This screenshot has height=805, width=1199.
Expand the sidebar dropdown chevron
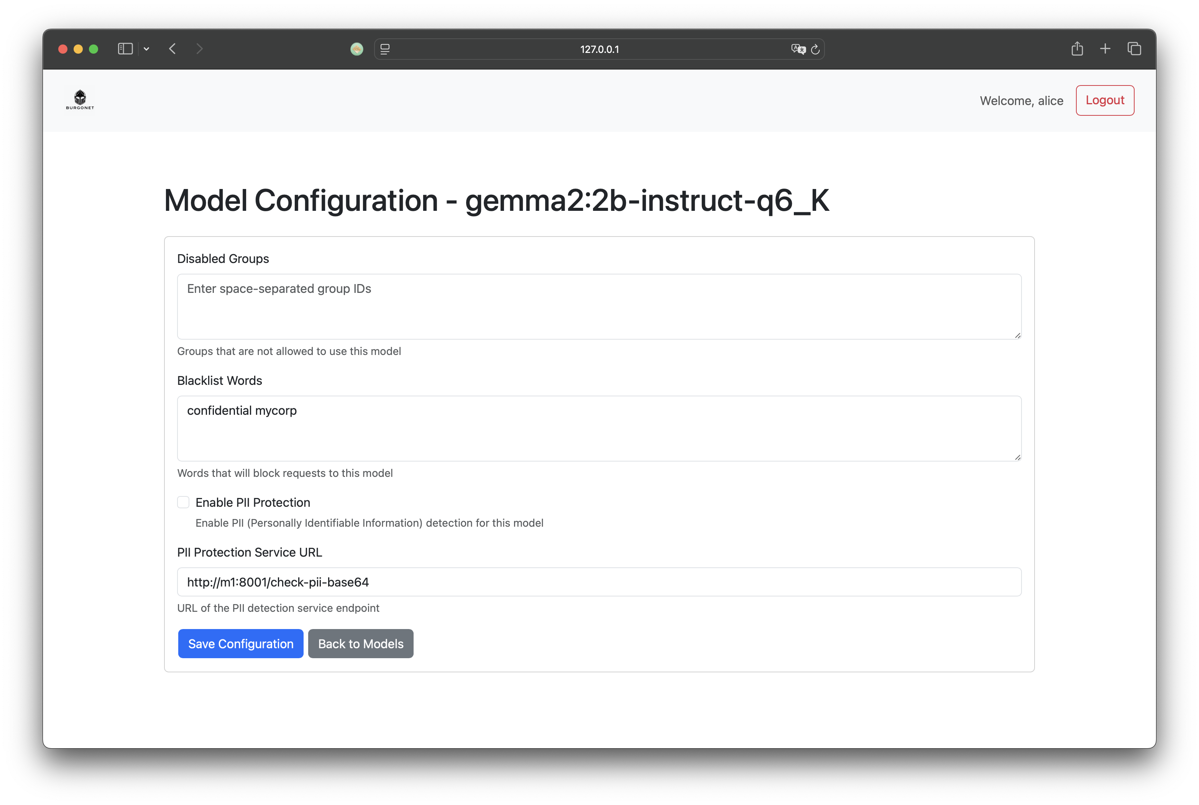coord(146,49)
